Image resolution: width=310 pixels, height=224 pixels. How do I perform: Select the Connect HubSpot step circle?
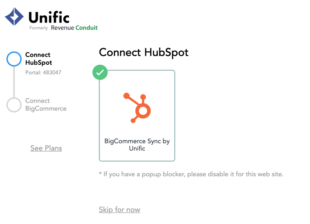(x=14, y=59)
